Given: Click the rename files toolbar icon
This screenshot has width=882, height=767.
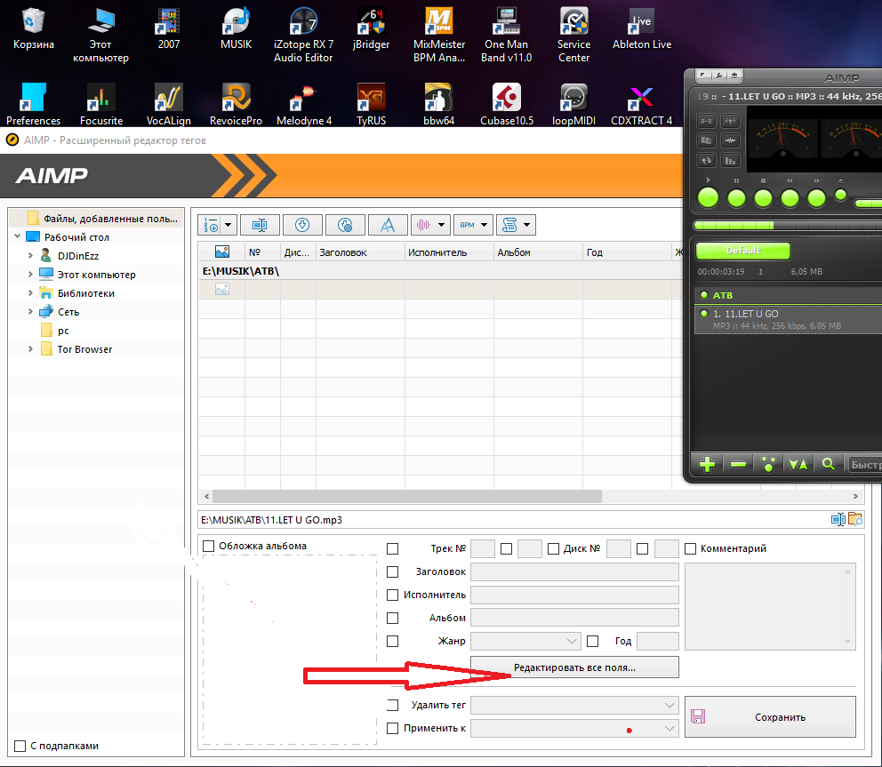Looking at the screenshot, I should pos(260,225).
